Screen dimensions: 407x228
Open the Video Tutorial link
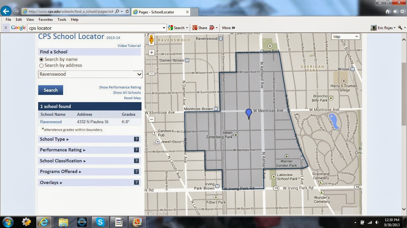129,46
